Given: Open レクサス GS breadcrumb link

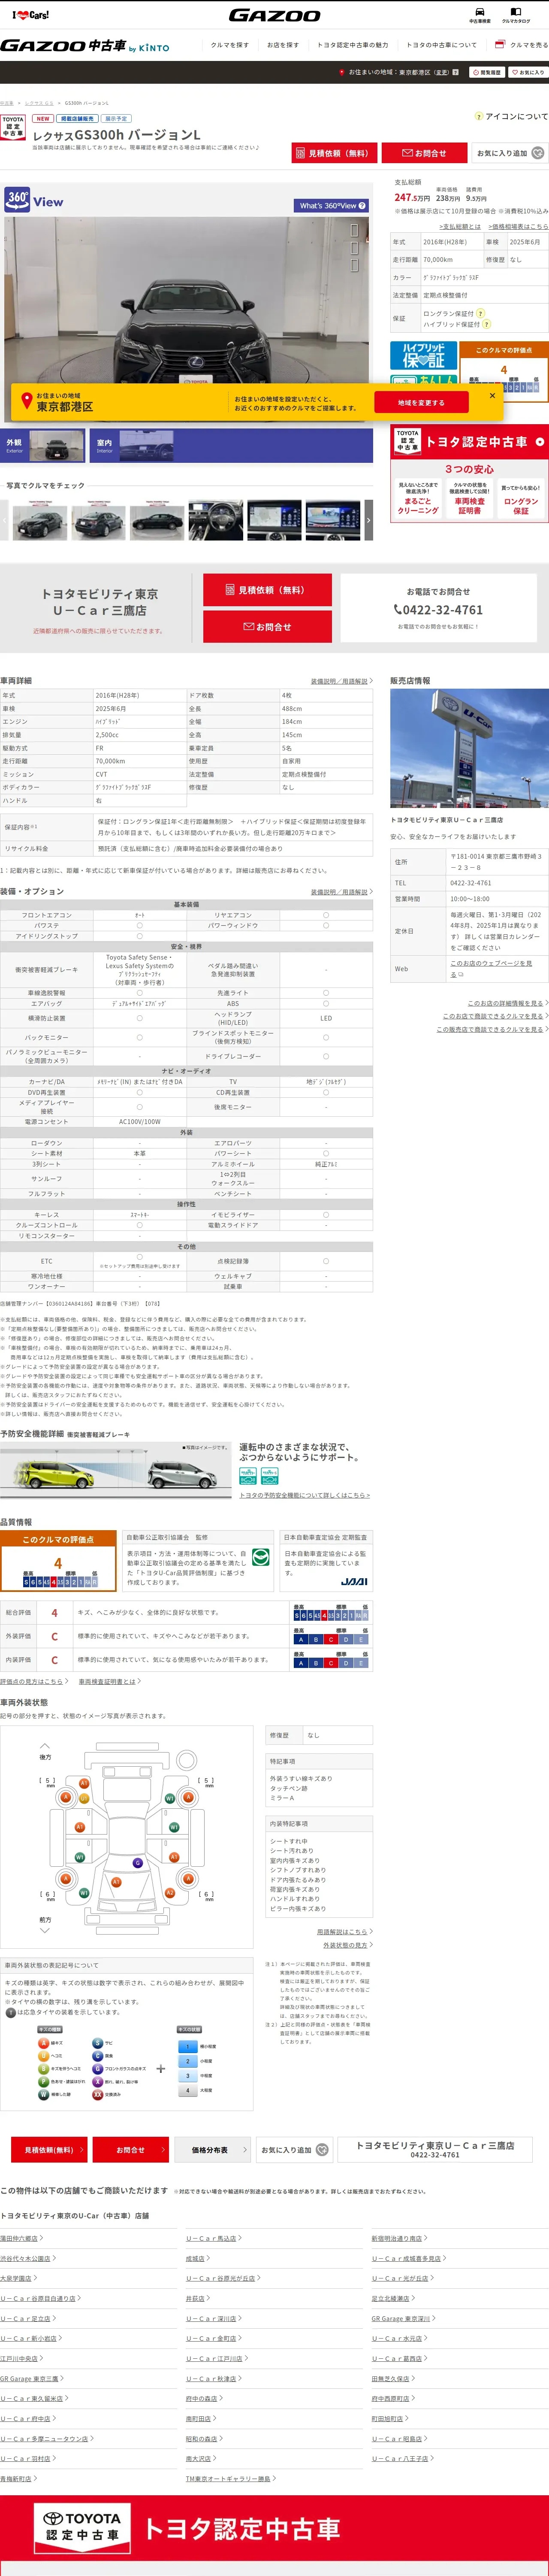Looking at the screenshot, I should tap(39, 103).
